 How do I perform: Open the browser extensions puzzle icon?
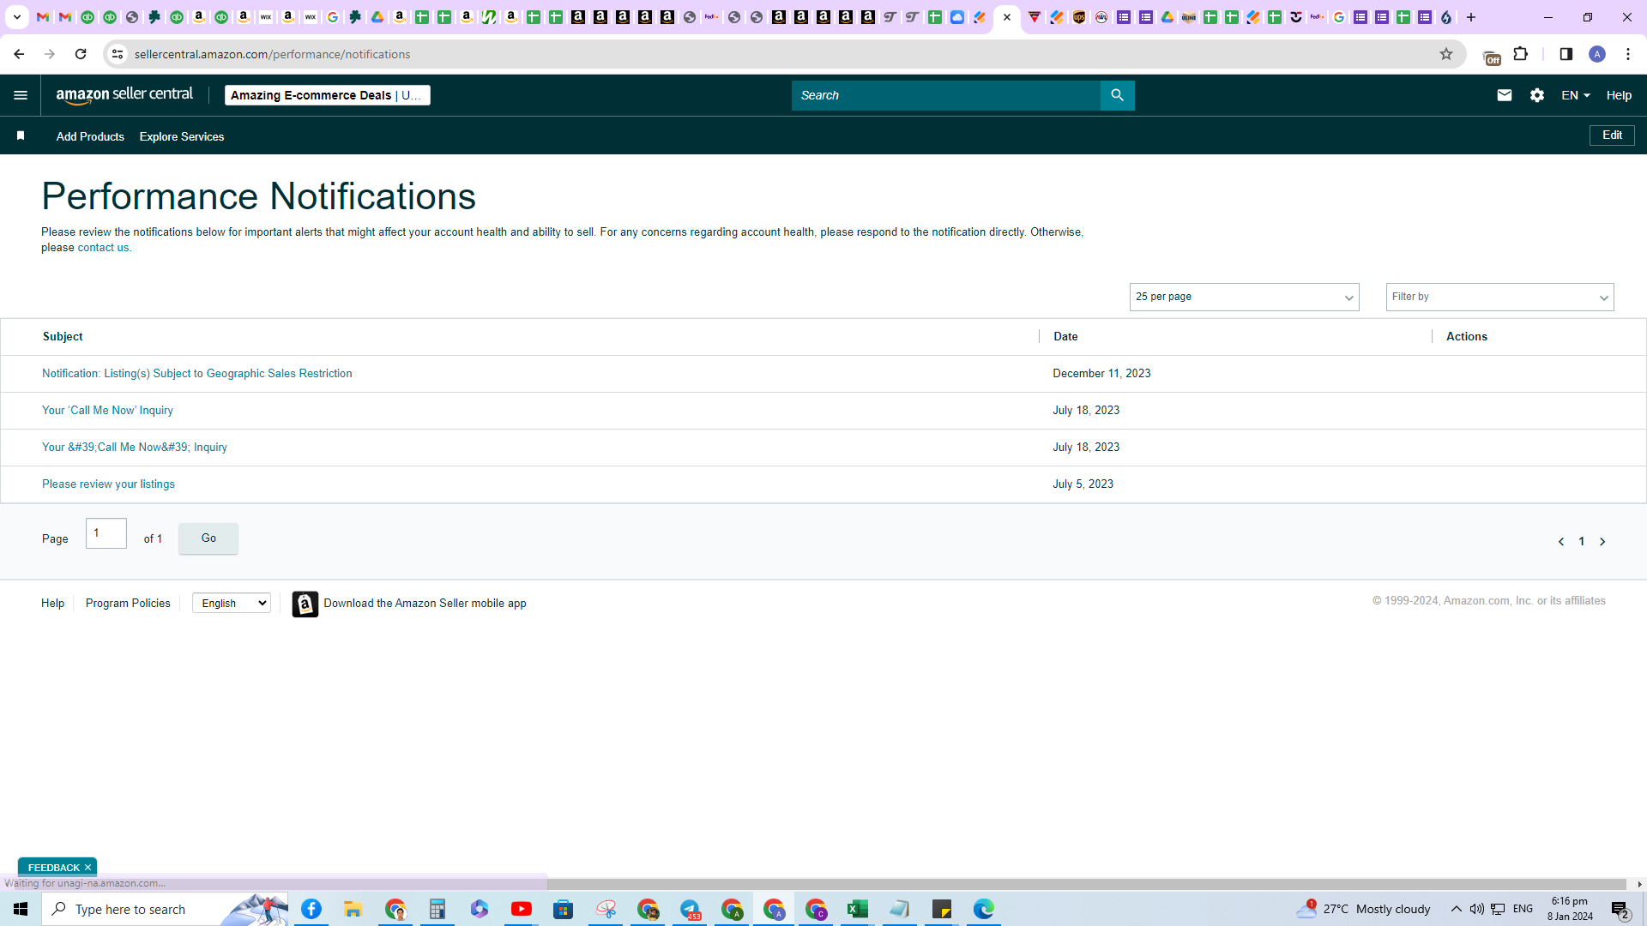(1521, 54)
